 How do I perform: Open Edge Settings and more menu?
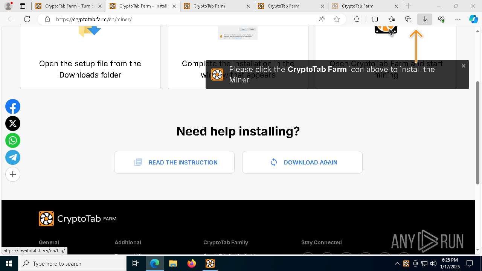pos(458,19)
